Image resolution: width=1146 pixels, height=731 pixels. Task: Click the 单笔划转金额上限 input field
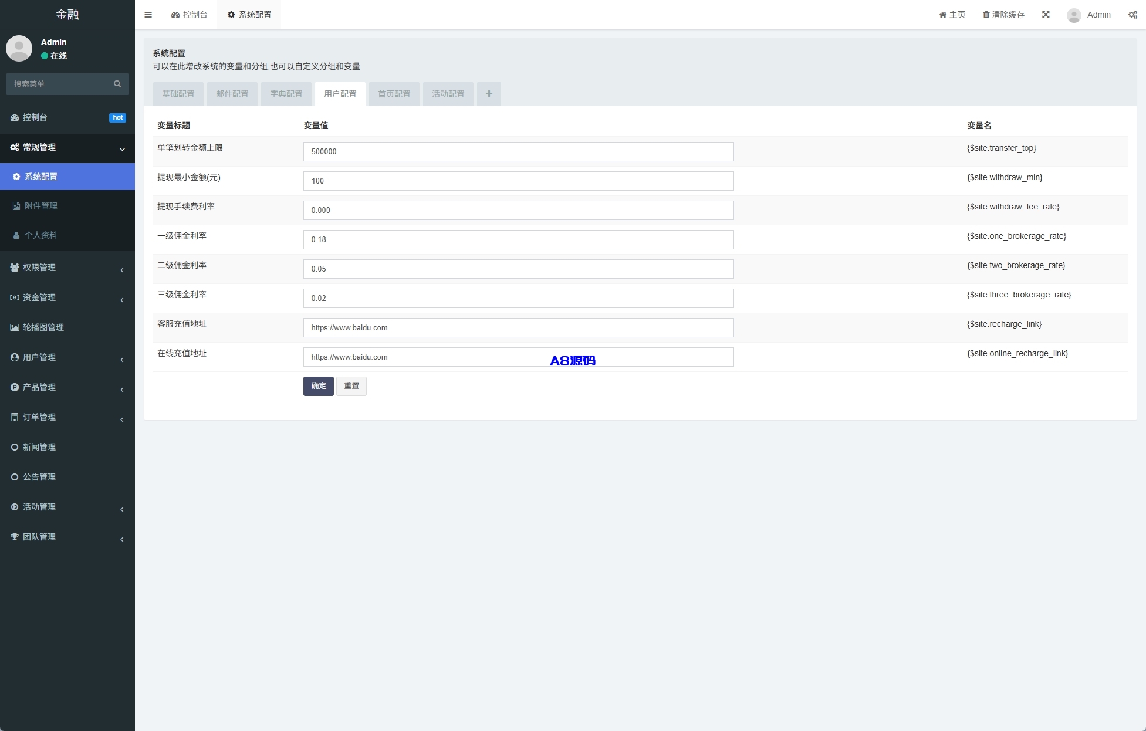(519, 151)
